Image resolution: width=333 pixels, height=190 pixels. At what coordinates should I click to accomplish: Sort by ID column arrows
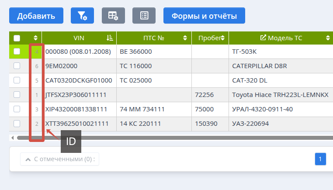tap(36, 38)
